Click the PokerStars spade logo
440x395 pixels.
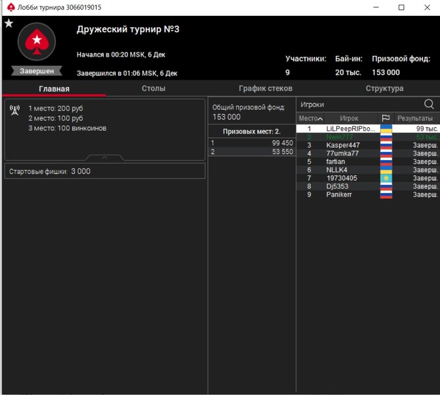tap(37, 41)
